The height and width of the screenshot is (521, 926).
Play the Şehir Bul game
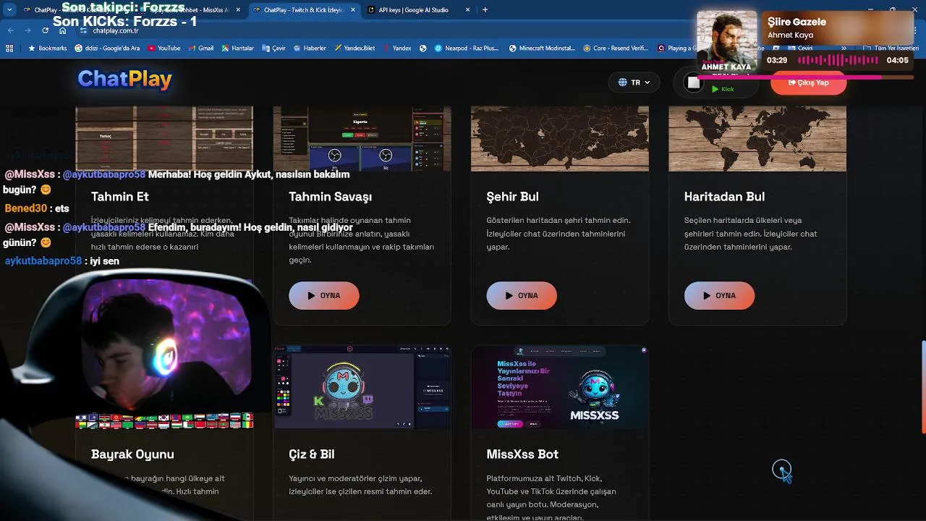(522, 295)
